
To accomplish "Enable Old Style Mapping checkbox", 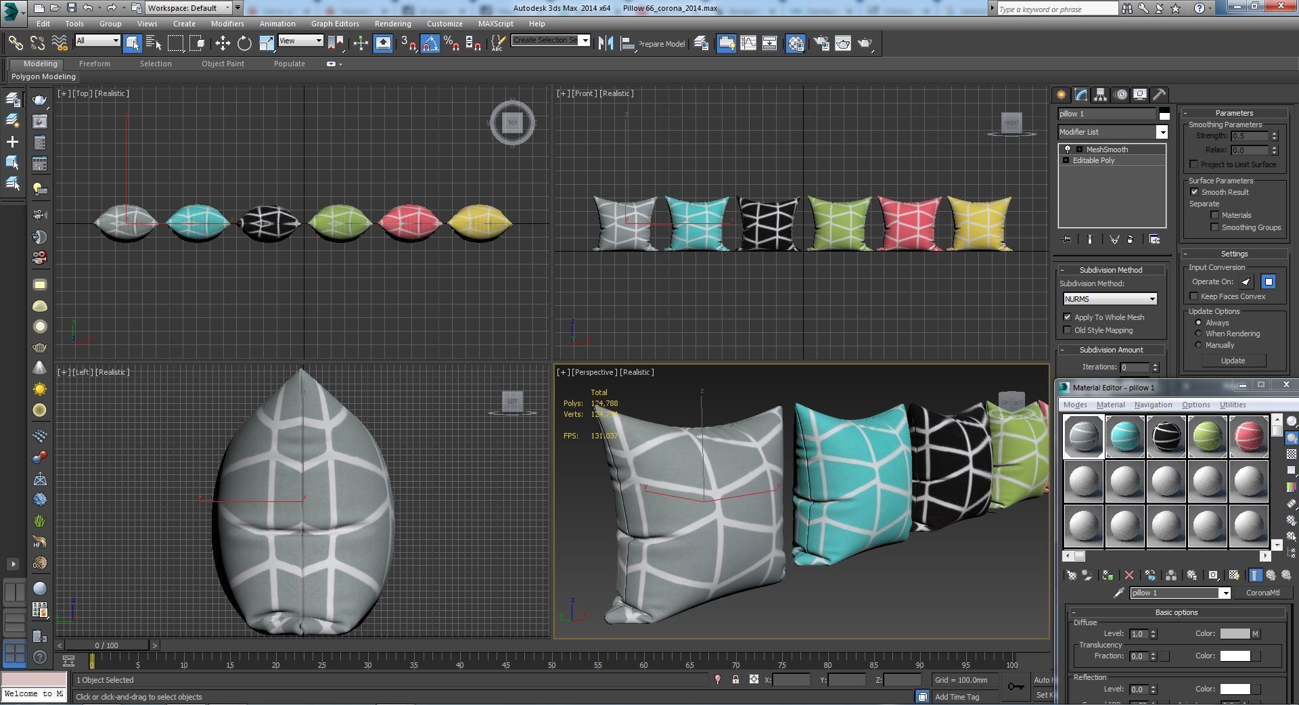I will pyautogui.click(x=1067, y=330).
